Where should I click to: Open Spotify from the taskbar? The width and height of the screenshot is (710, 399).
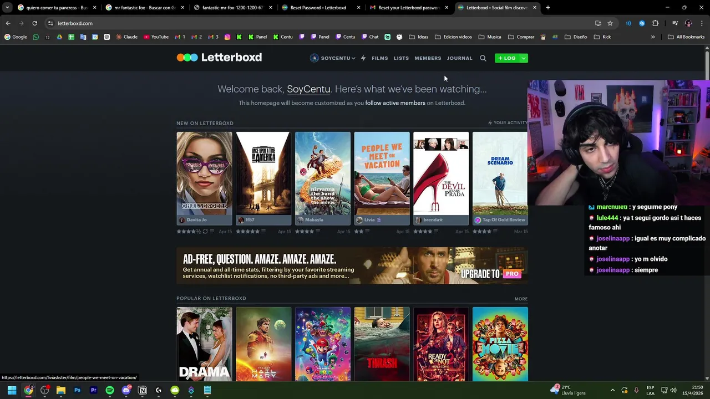click(110, 390)
